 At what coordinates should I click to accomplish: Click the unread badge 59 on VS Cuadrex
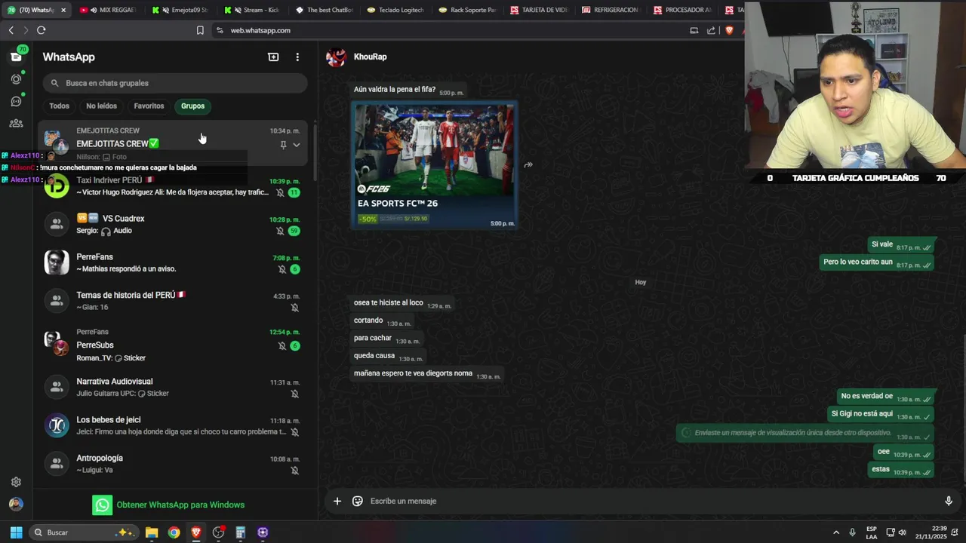[294, 231]
